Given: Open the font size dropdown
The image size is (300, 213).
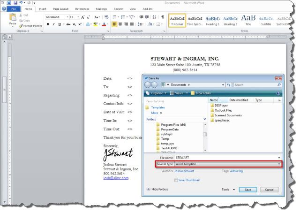Looking at the screenshot, I should pos(78,17).
